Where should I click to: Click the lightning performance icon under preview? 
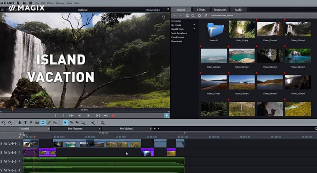pyautogui.click(x=167, y=116)
